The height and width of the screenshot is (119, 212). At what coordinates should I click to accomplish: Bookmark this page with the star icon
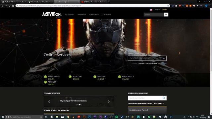click(168, 6)
